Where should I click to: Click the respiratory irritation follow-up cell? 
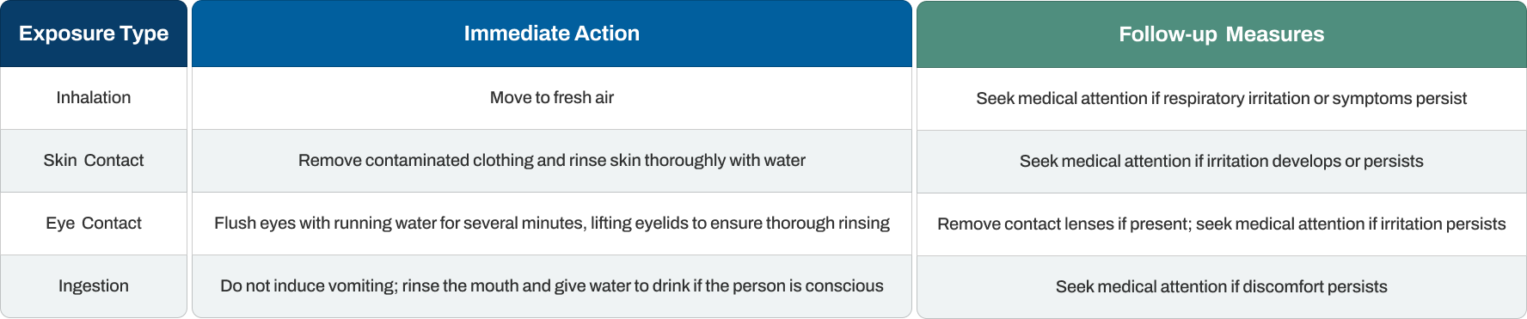[x=1221, y=99]
